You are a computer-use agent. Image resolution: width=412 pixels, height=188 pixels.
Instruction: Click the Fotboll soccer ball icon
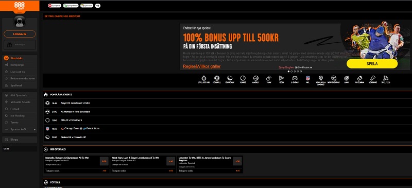[x=217, y=78]
